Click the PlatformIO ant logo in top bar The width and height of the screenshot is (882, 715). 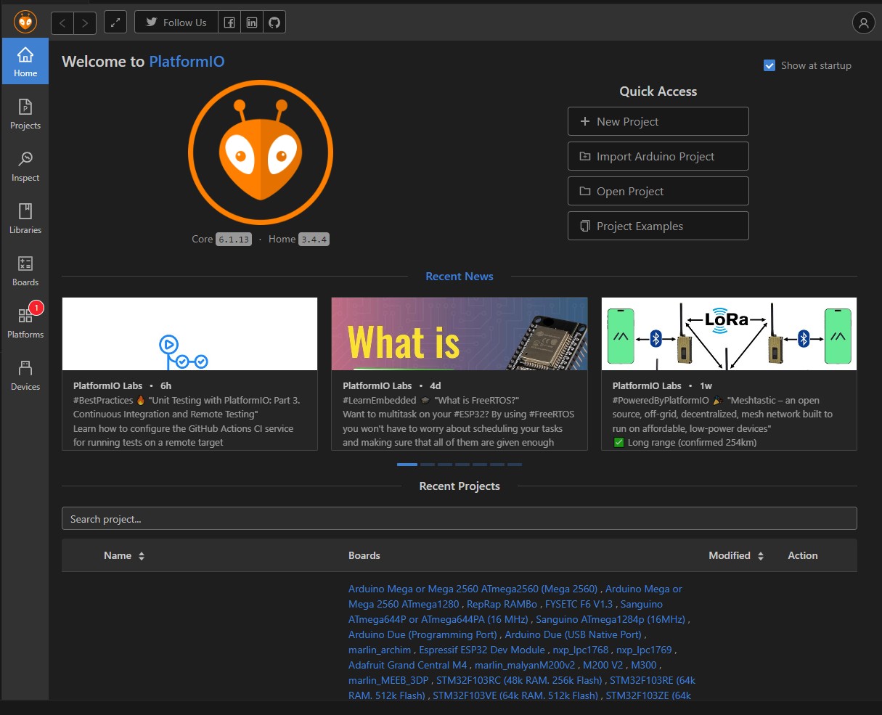pyautogui.click(x=25, y=23)
